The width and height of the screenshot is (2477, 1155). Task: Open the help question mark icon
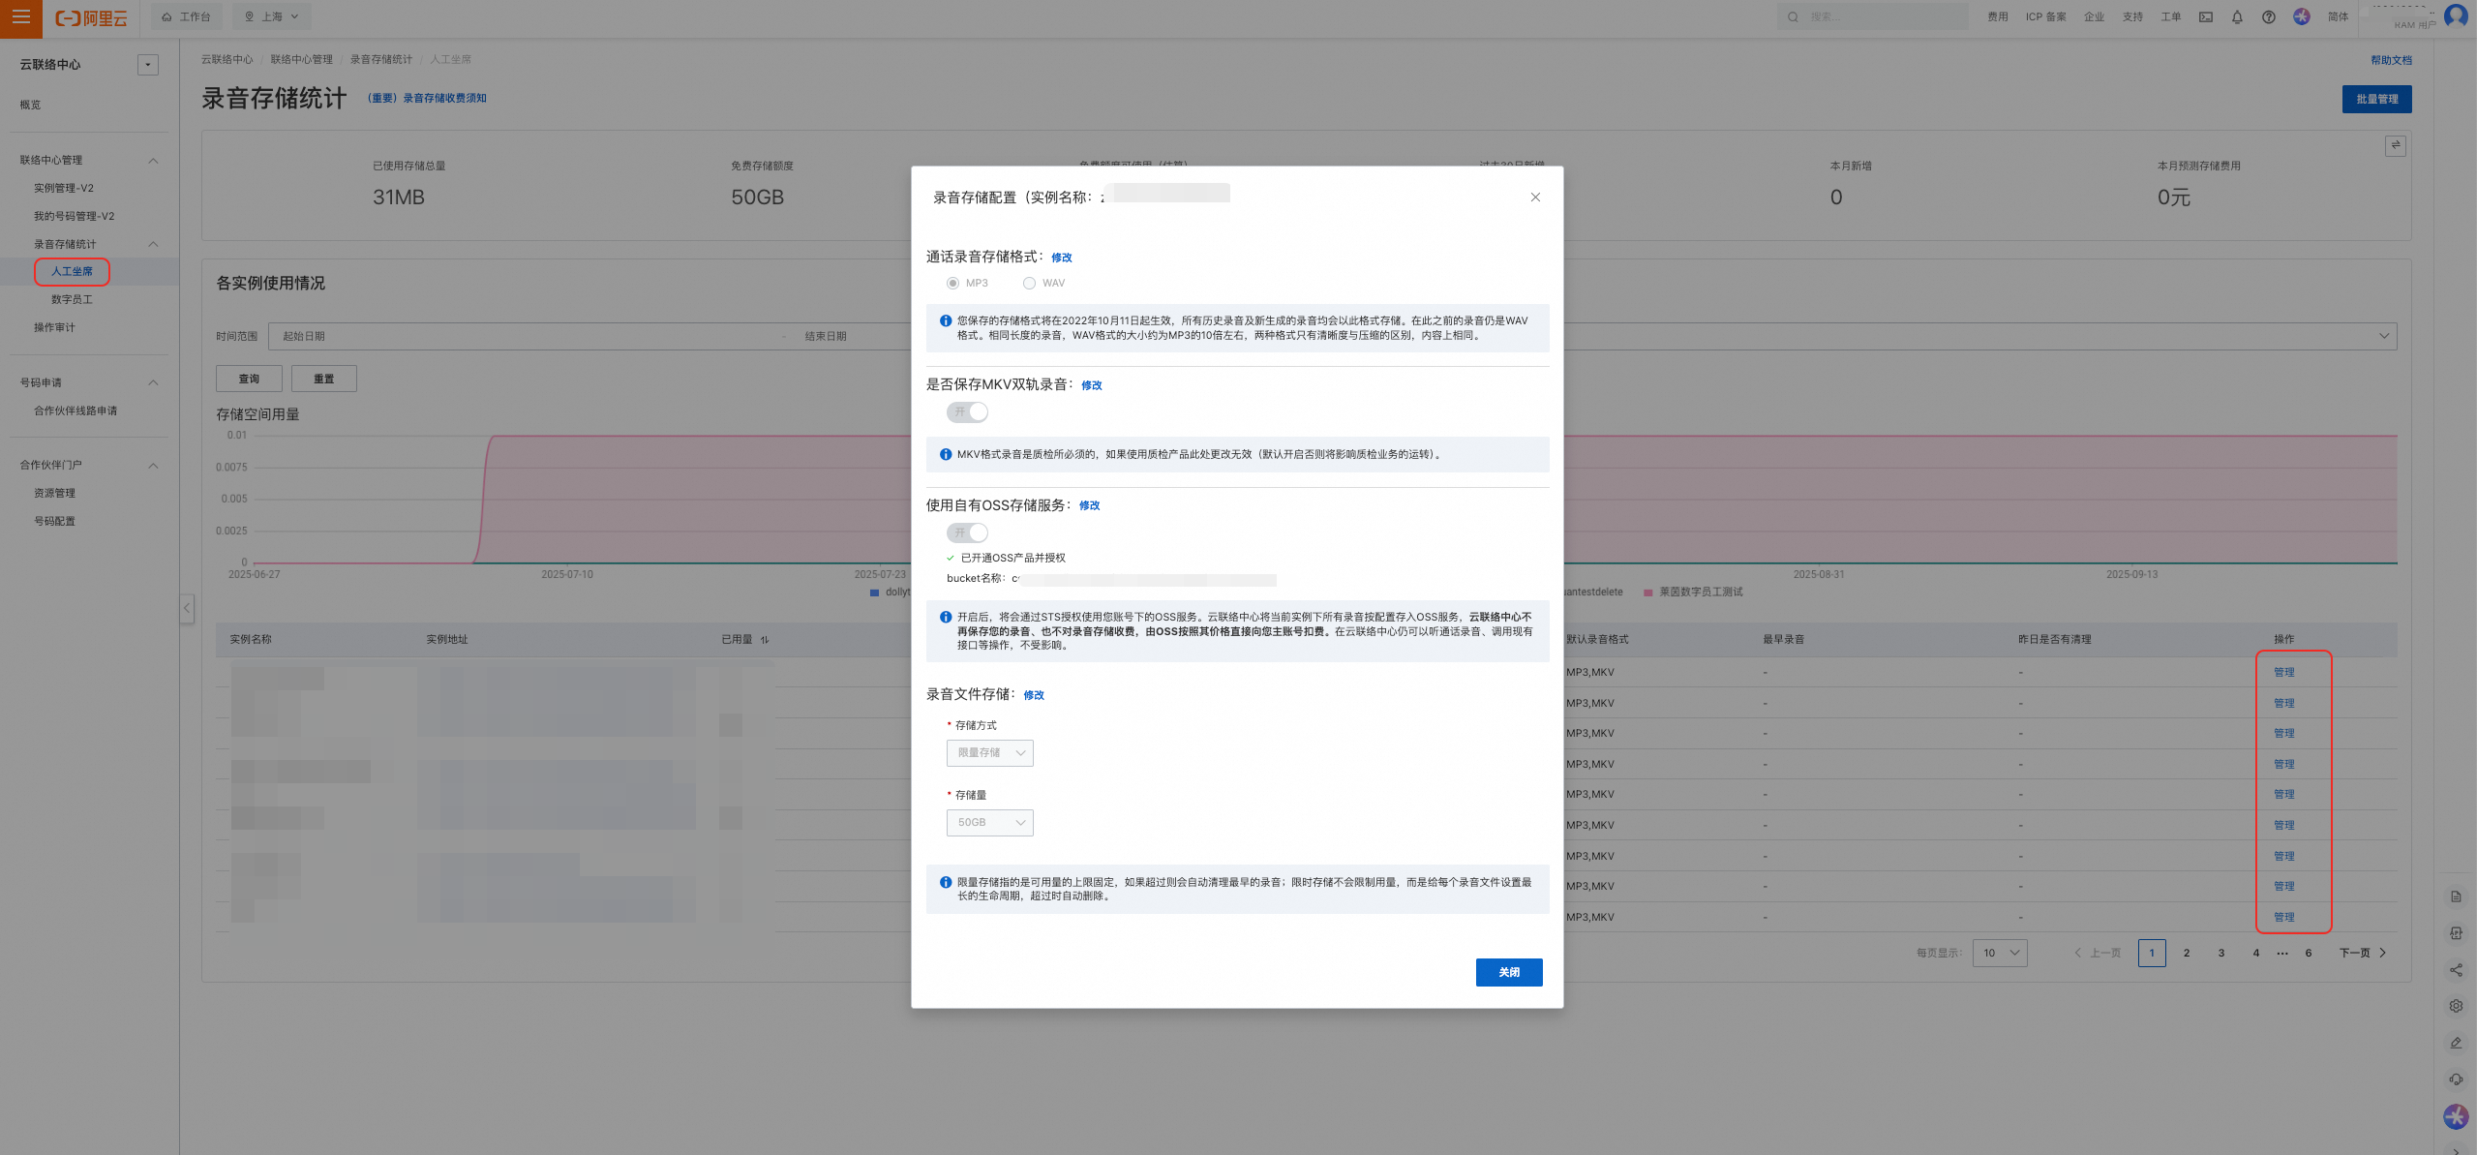tap(2269, 17)
